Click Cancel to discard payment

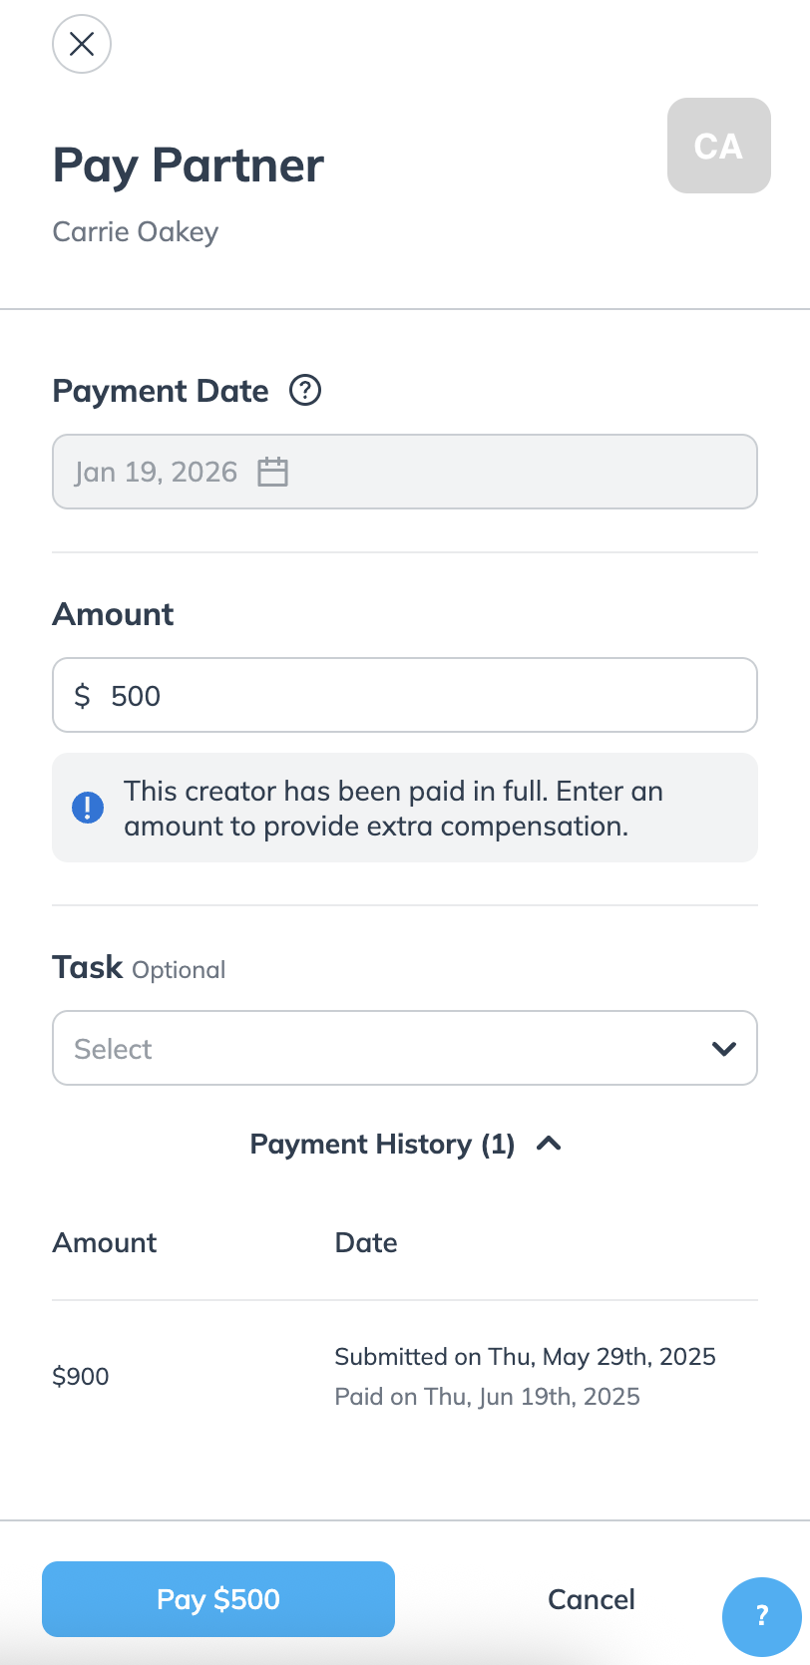click(592, 1599)
